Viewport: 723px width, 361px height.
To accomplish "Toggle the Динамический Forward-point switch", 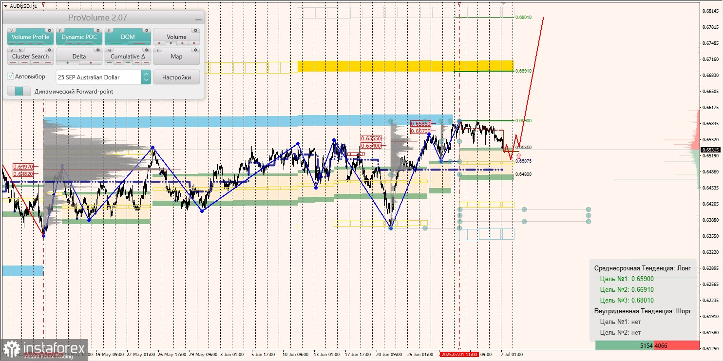I will pos(19,91).
